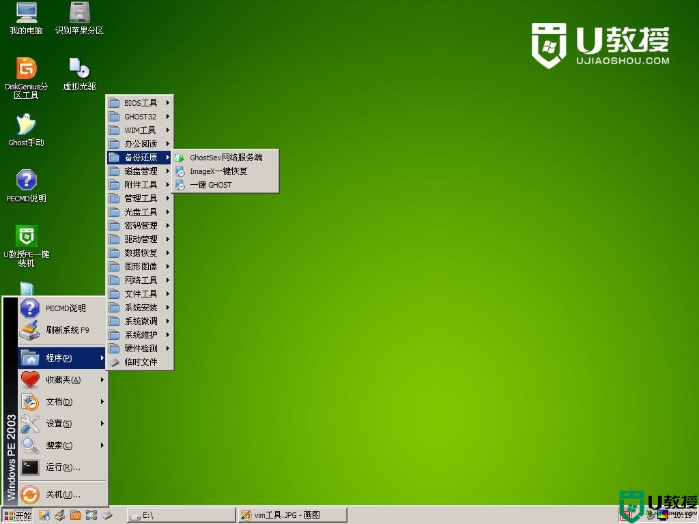The image size is (699, 524).
Task: Open 关机 shutdown option
Action: 63,495
